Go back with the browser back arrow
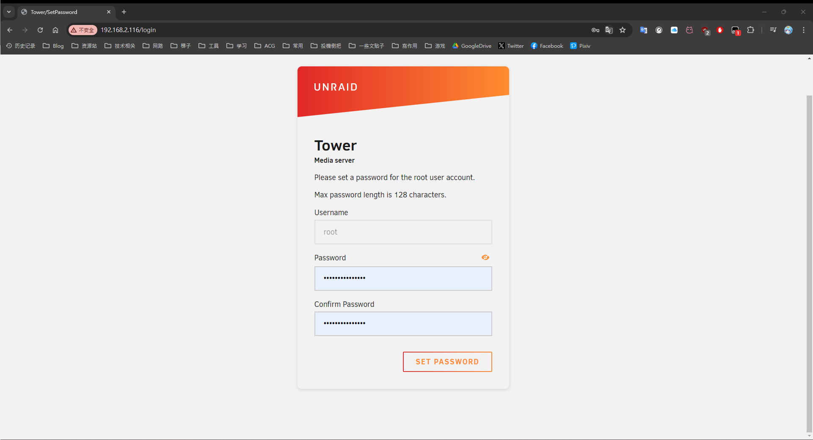The image size is (813, 440). click(10, 30)
